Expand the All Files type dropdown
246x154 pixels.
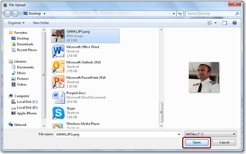[210, 134]
